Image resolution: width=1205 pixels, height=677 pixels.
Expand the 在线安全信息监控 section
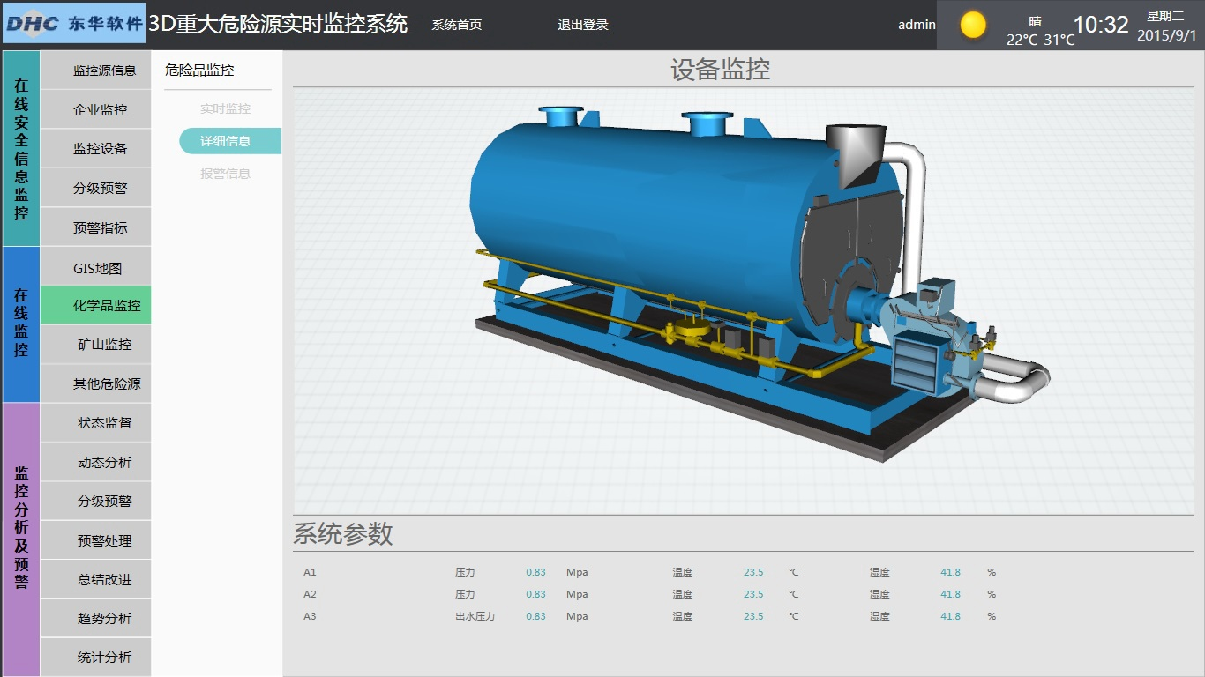(21, 148)
